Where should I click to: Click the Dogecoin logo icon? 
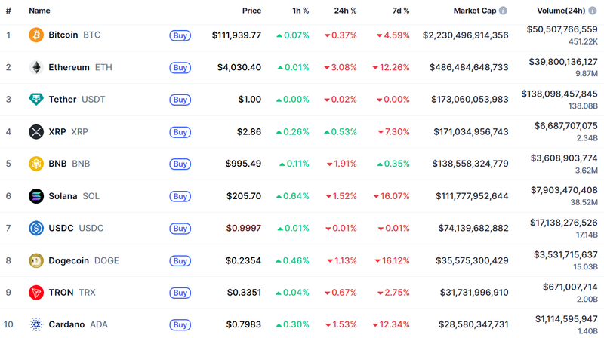click(36, 260)
